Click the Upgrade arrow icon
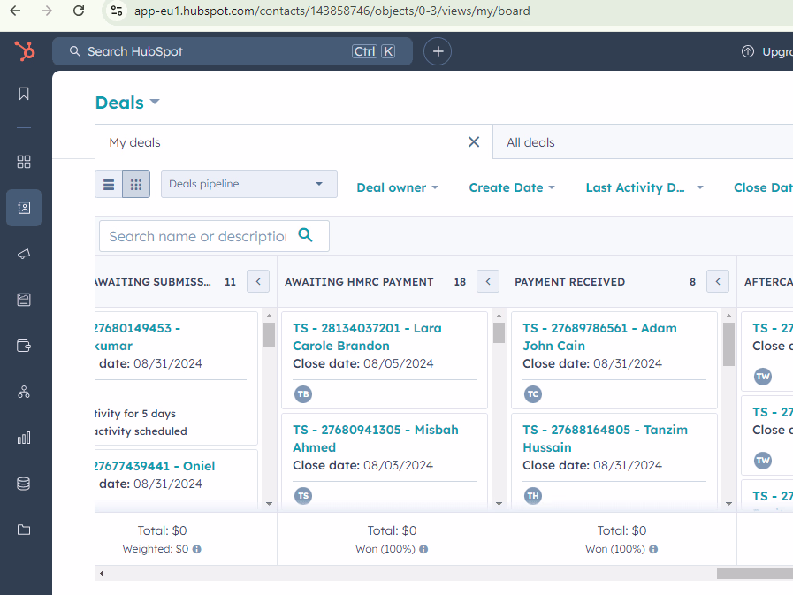Viewport: 793px width, 595px height. (748, 51)
